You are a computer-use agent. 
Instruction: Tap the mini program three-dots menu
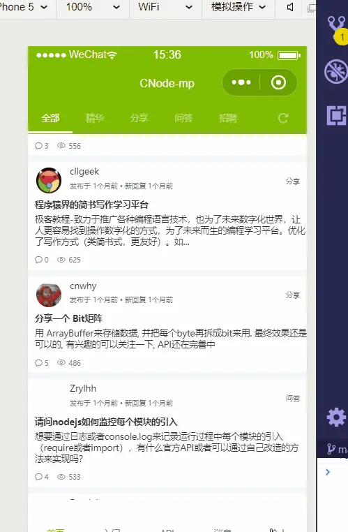pyautogui.click(x=241, y=82)
